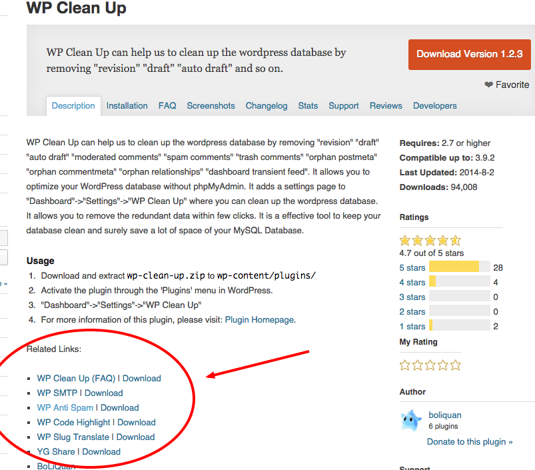Open the Installation tab
The width and height of the screenshot is (535, 470).
point(127,106)
